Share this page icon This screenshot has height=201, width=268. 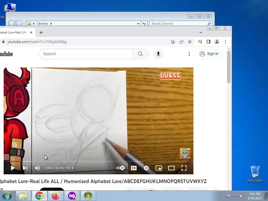coord(181,42)
